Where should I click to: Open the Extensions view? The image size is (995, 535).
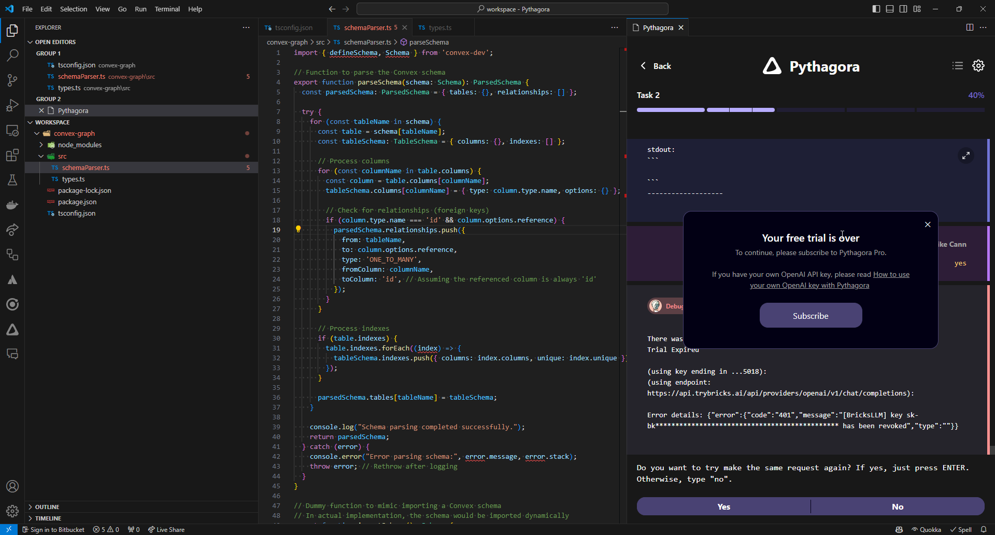coord(12,155)
